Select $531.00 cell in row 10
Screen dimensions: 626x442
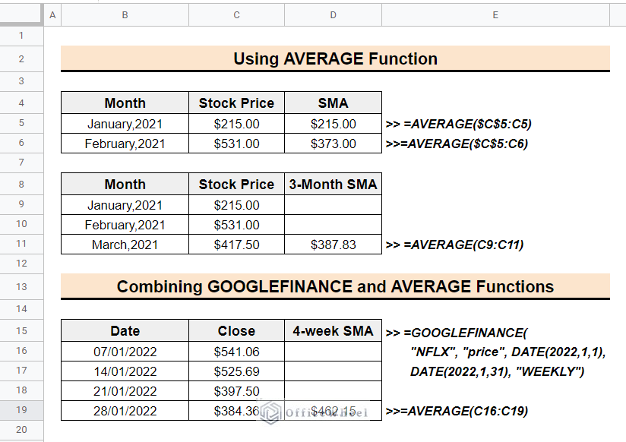237,226
